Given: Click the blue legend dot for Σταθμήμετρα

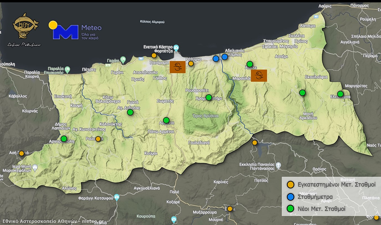Looking at the screenshot, I should [x=290, y=197].
